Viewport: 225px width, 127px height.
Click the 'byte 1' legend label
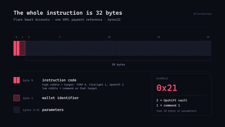click(x=28, y=98)
